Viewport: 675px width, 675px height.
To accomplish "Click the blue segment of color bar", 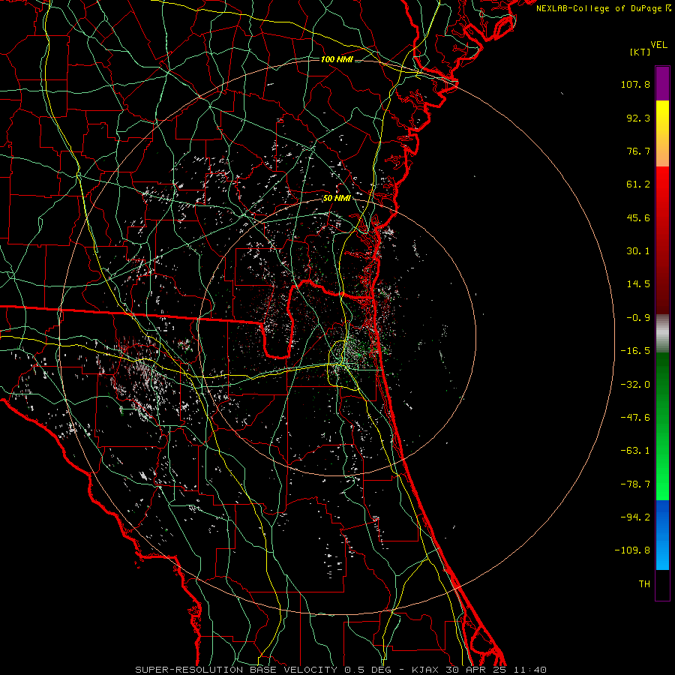I will 662,535.
